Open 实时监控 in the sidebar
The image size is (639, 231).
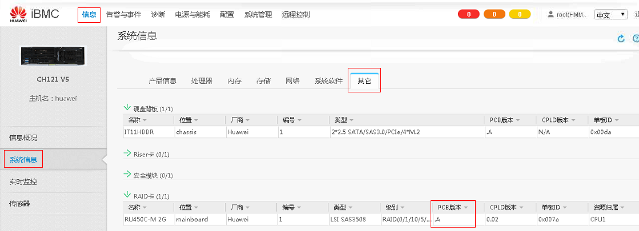click(x=23, y=182)
